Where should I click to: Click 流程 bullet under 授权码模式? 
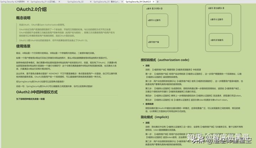148,65
